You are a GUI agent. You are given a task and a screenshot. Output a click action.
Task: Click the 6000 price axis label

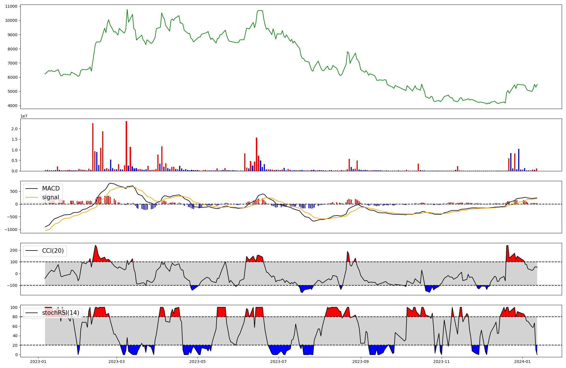click(12, 77)
